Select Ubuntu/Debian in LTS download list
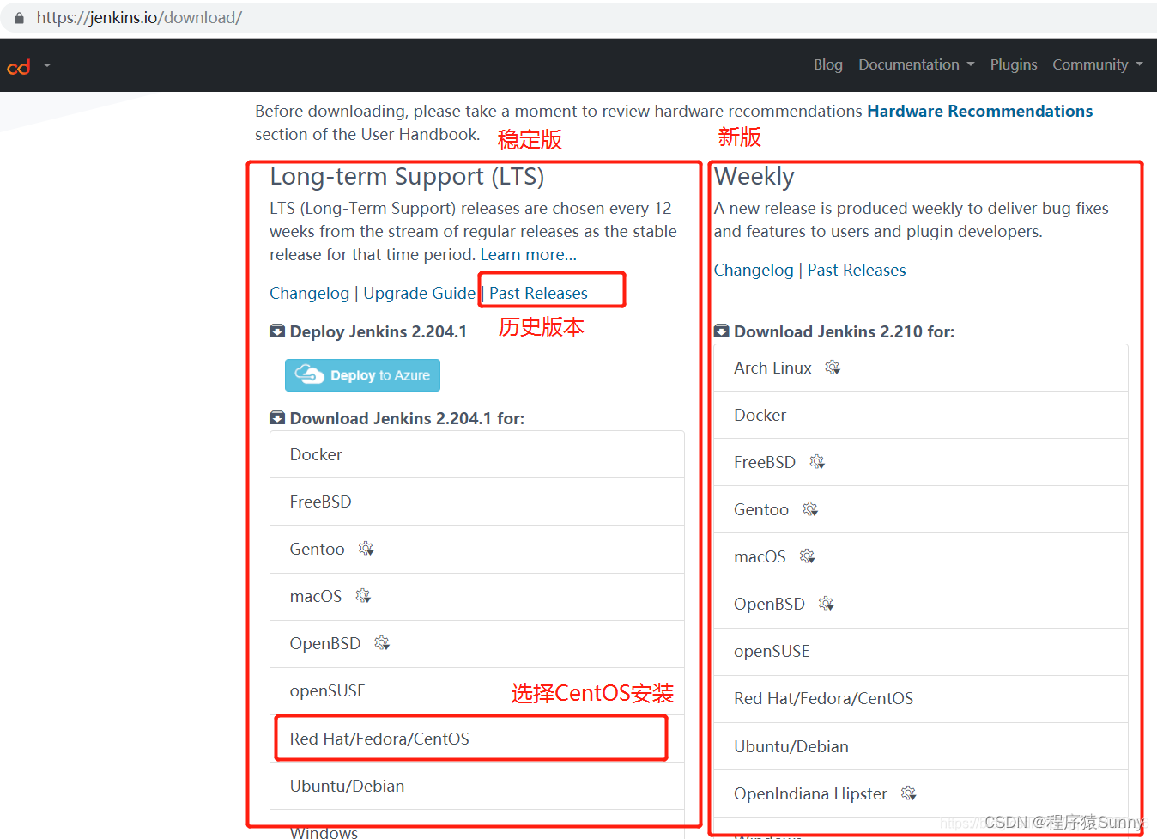 [477, 786]
